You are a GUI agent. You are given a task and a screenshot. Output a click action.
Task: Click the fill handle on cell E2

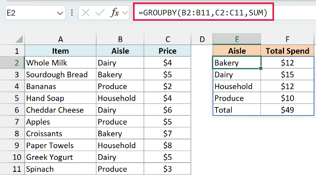260,68
